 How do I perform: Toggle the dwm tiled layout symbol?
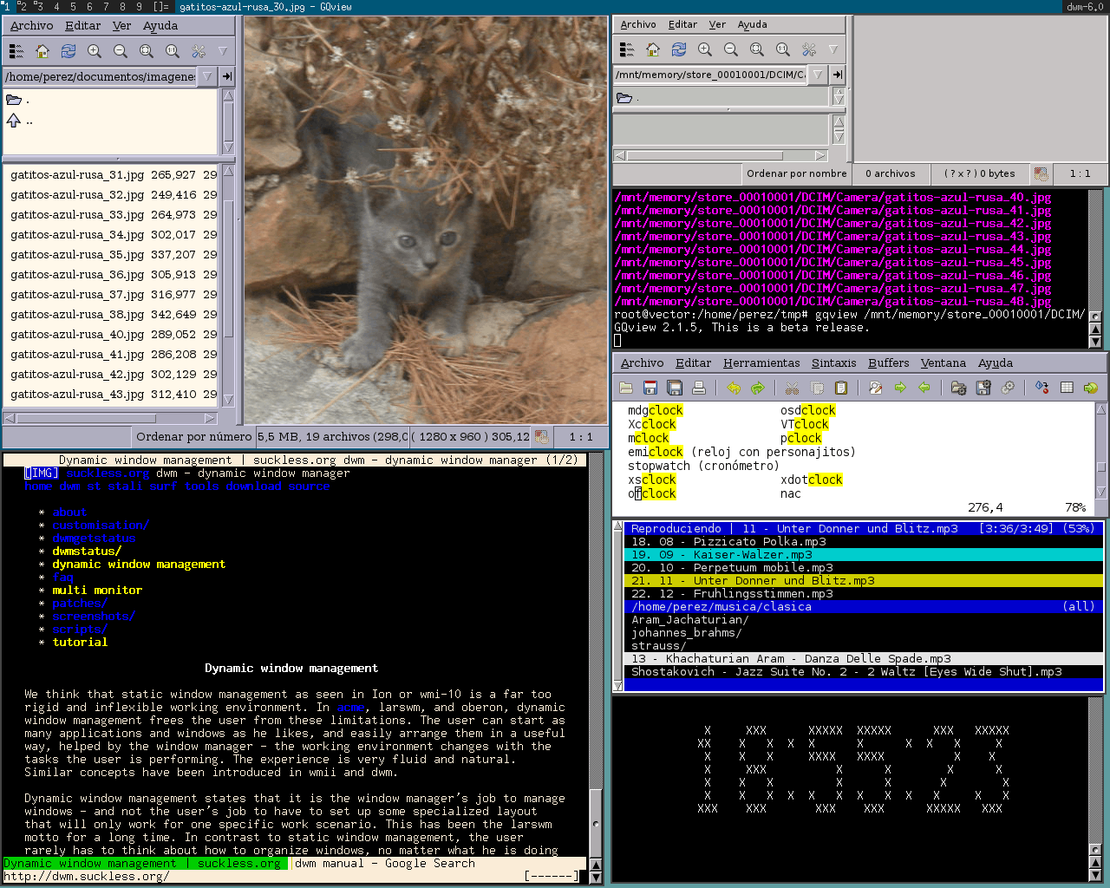click(160, 7)
